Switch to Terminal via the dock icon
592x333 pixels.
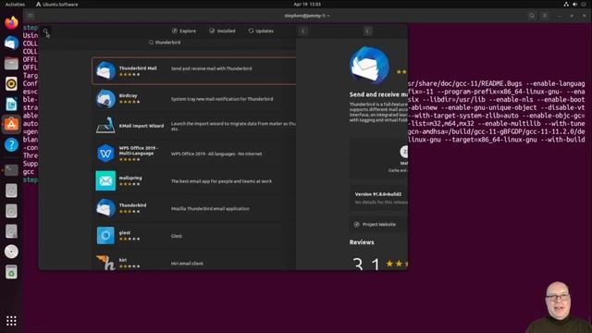click(x=11, y=170)
